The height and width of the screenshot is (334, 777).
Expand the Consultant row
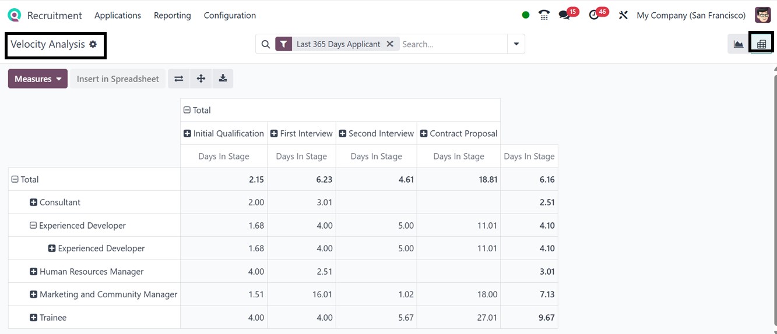34,202
